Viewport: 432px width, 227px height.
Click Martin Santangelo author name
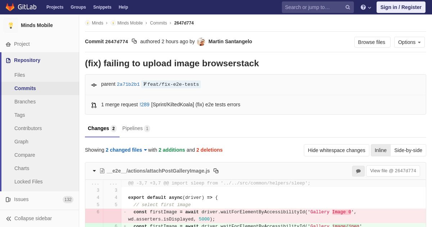230,41
